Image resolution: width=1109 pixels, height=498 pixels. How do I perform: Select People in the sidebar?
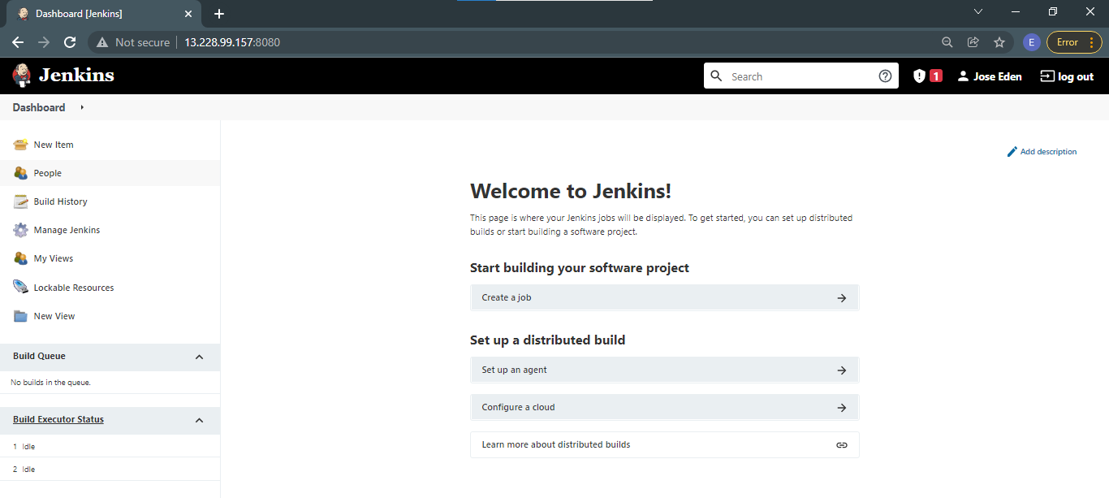pos(48,173)
